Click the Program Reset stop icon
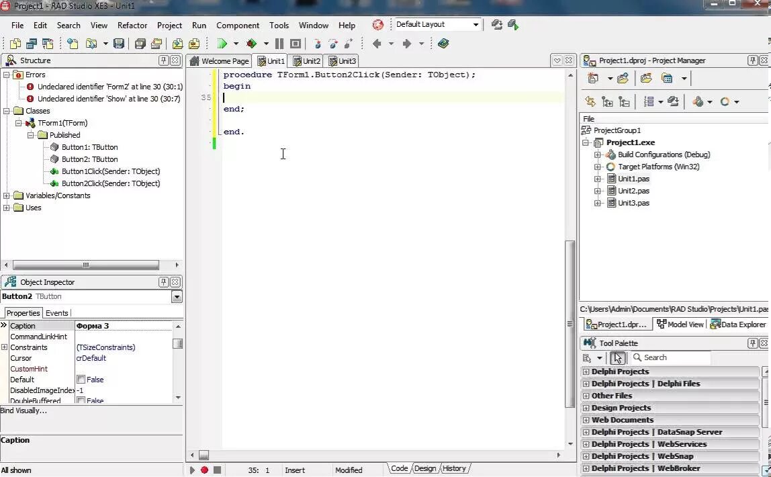 tap(295, 44)
